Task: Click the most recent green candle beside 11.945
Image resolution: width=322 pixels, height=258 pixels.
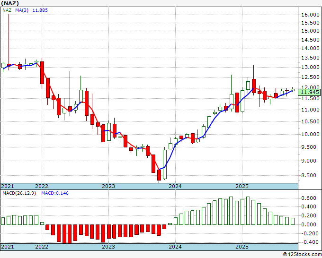Action: [x=293, y=90]
